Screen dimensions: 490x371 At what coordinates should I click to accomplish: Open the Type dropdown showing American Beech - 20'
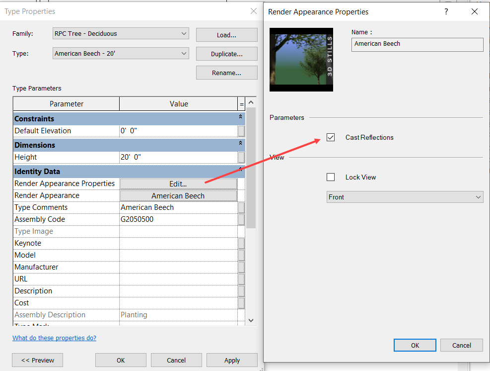point(121,54)
